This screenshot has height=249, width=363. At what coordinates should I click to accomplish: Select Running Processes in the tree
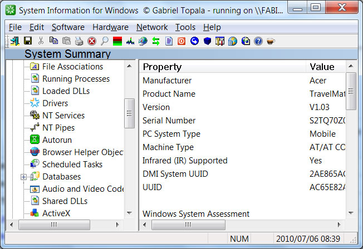click(76, 79)
